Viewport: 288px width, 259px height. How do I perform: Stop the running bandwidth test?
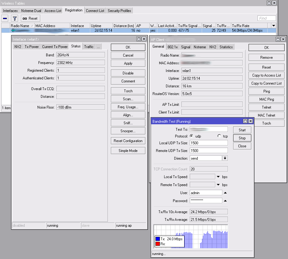(242, 138)
